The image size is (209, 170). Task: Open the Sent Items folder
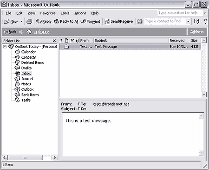pos(30,95)
